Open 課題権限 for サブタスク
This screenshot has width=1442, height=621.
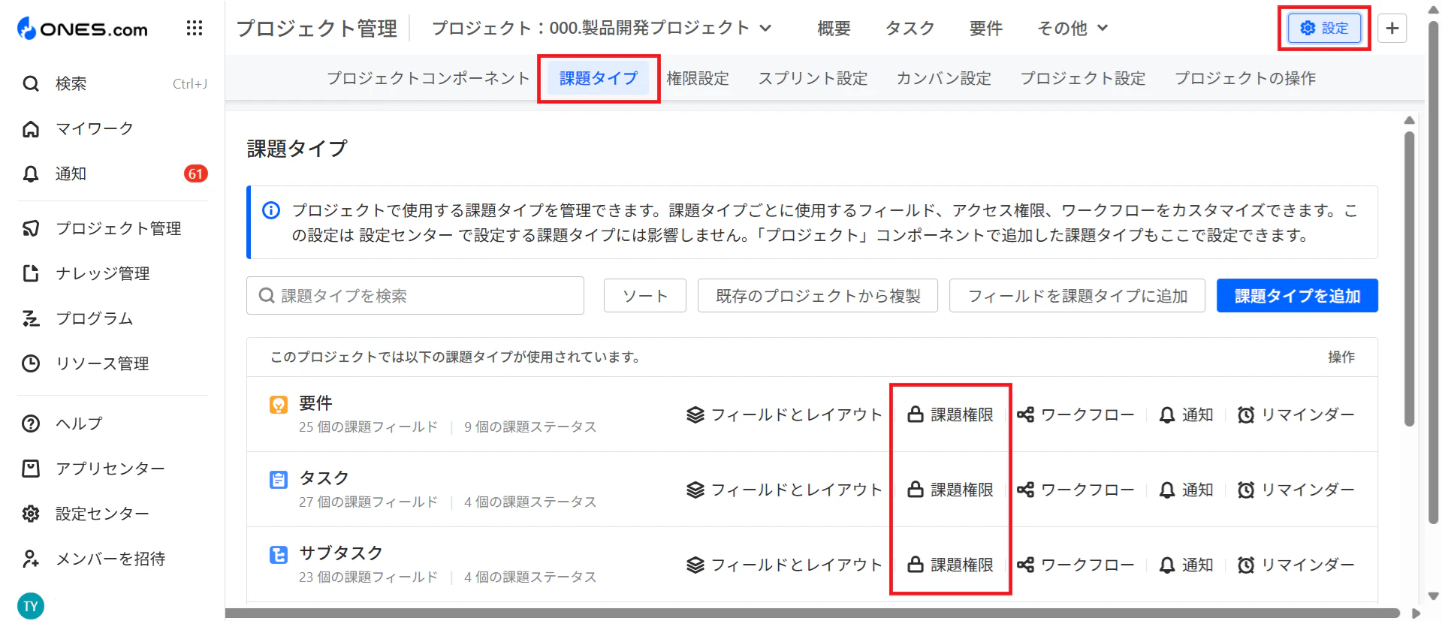point(950,565)
